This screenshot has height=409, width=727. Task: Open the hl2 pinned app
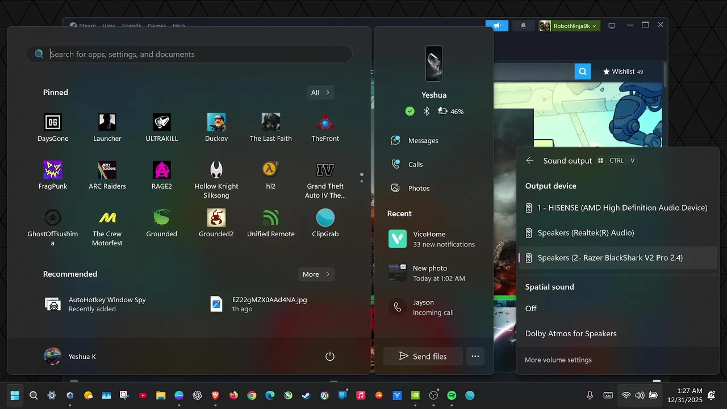pyautogui.click(x=271, y=175)
